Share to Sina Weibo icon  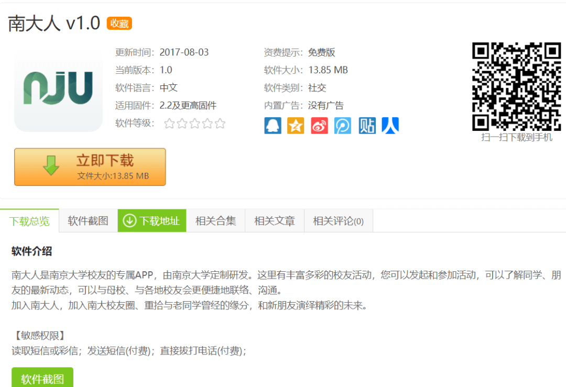coord(320,126)
